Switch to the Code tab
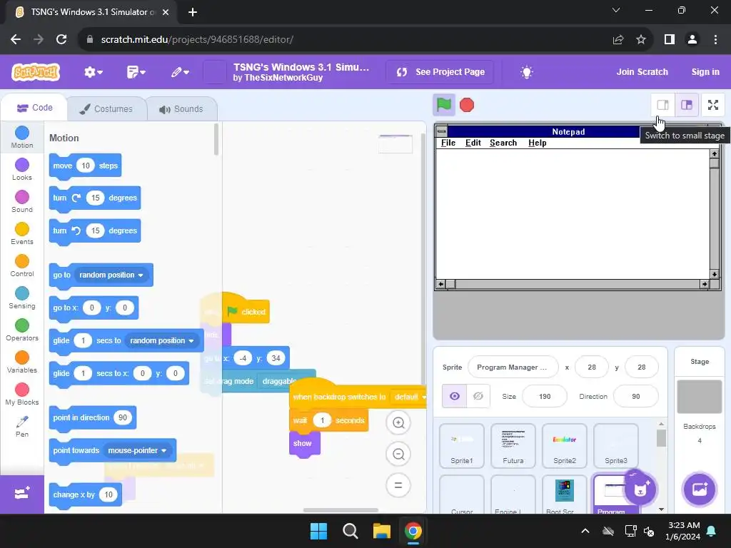 tap(34, 108)
